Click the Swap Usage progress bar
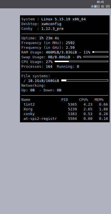Image resolution: width=111 pixels, height=214 pixels. coord(96,57)
